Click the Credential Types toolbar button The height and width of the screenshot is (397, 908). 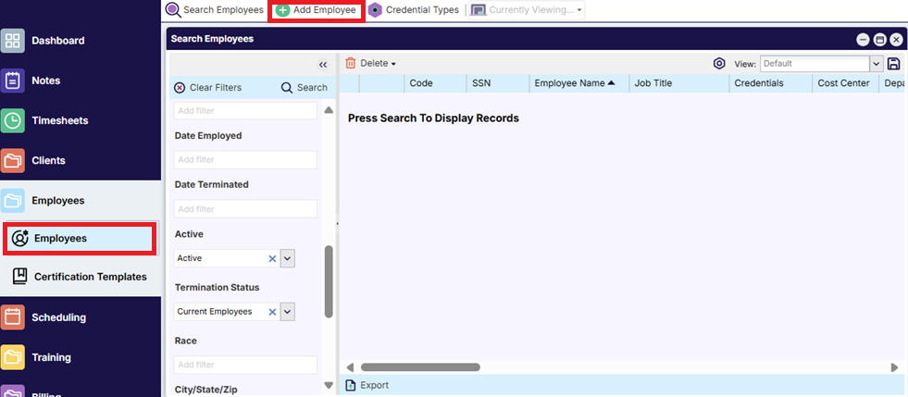coord(415,10)
